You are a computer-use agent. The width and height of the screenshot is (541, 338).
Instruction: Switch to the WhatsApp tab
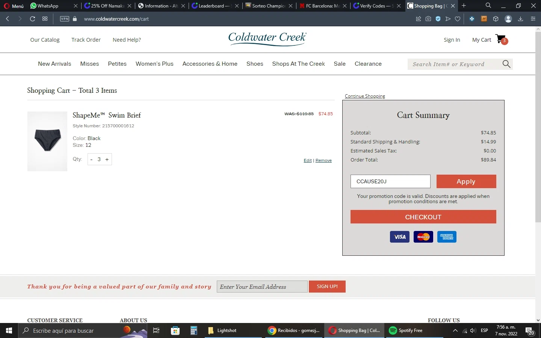pos(48,6)
